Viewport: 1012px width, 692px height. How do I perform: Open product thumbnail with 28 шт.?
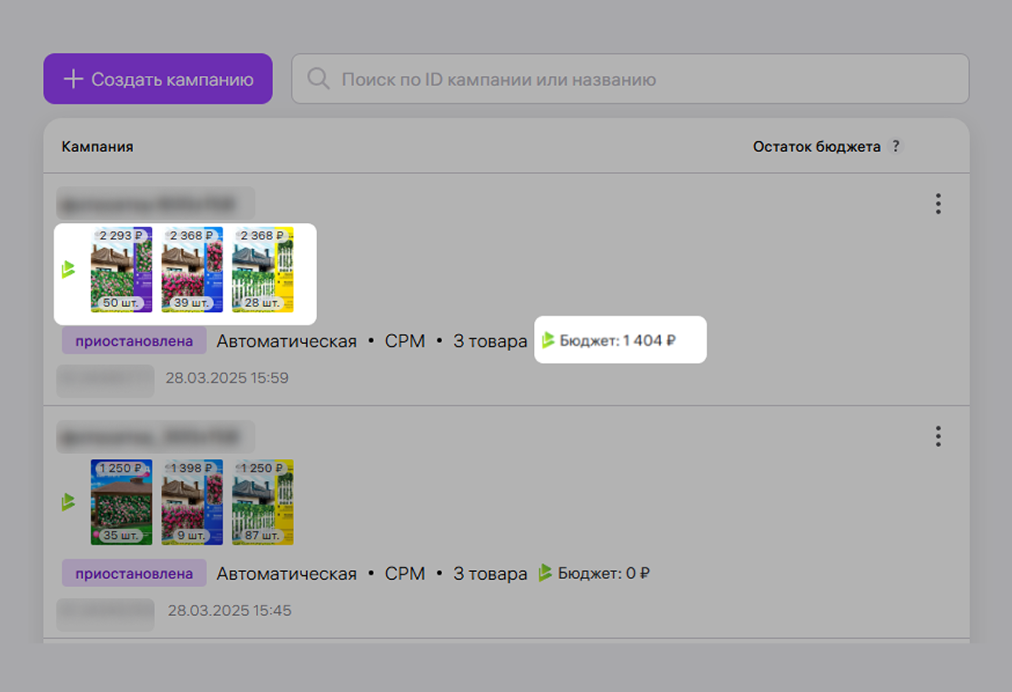pyautogui.click(x=262, y=270)
